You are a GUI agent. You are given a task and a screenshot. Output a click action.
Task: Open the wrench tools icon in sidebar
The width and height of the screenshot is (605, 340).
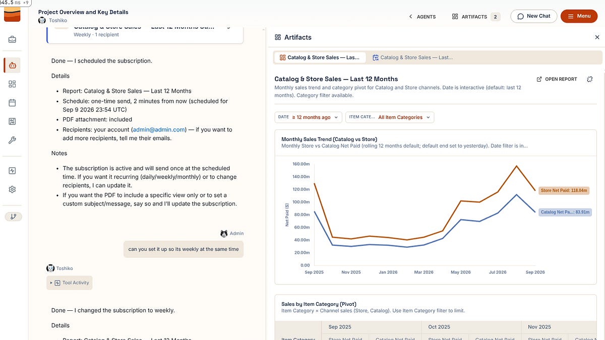click(12, 141)
